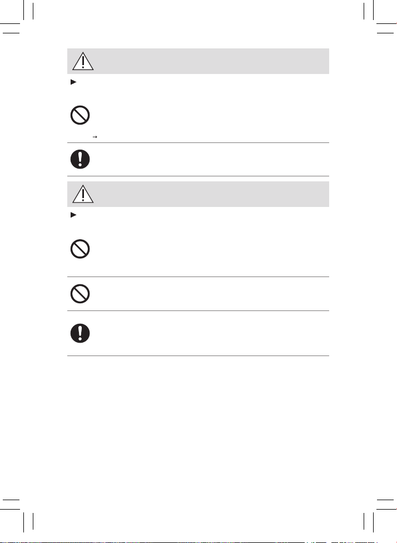This screenshot has width=397, height=543.
Task: Click the warning triangle in the first gray banner
Action: pos(83,61)
